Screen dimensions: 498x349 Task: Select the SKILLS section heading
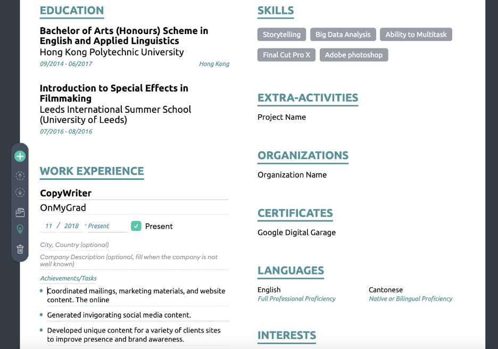click(276, 11)
